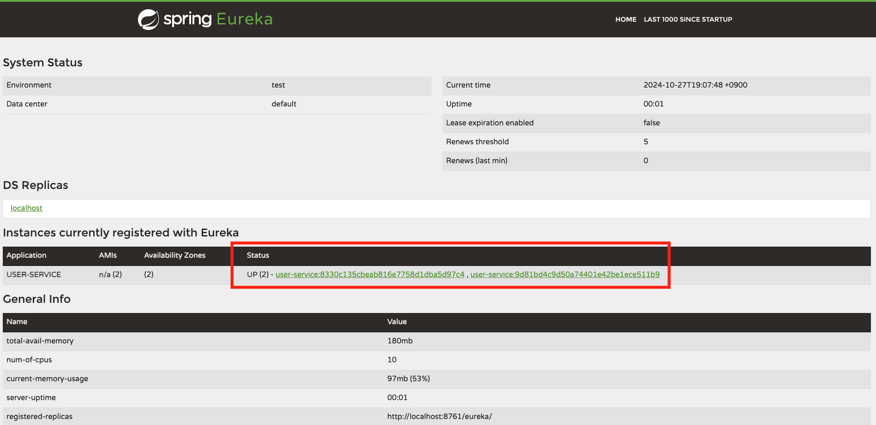Open LAST 1000 SINCE STARTUP page
Image resolution: width=876 pixels, height=425 pixels.
tap(688, 19)
